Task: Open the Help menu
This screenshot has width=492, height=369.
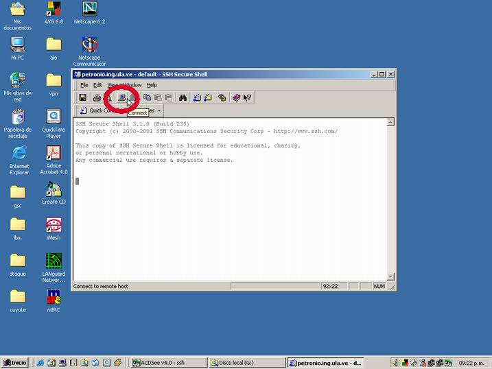Action: tap(152, 85)
